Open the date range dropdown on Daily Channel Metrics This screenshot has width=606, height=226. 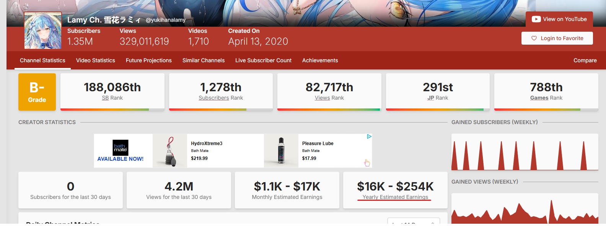click(414, 221)
